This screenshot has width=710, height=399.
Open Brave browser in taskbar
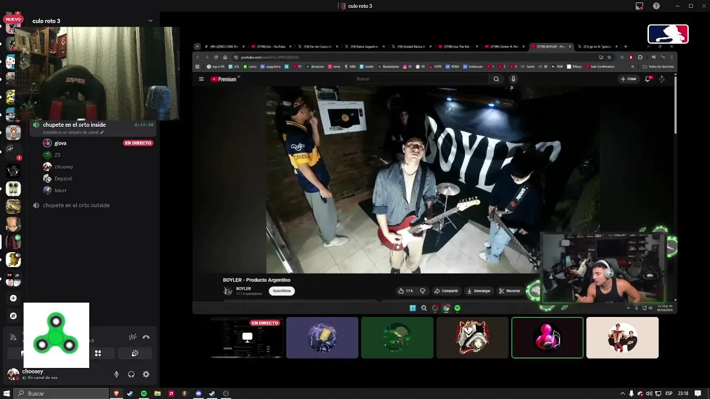point(116,393)
